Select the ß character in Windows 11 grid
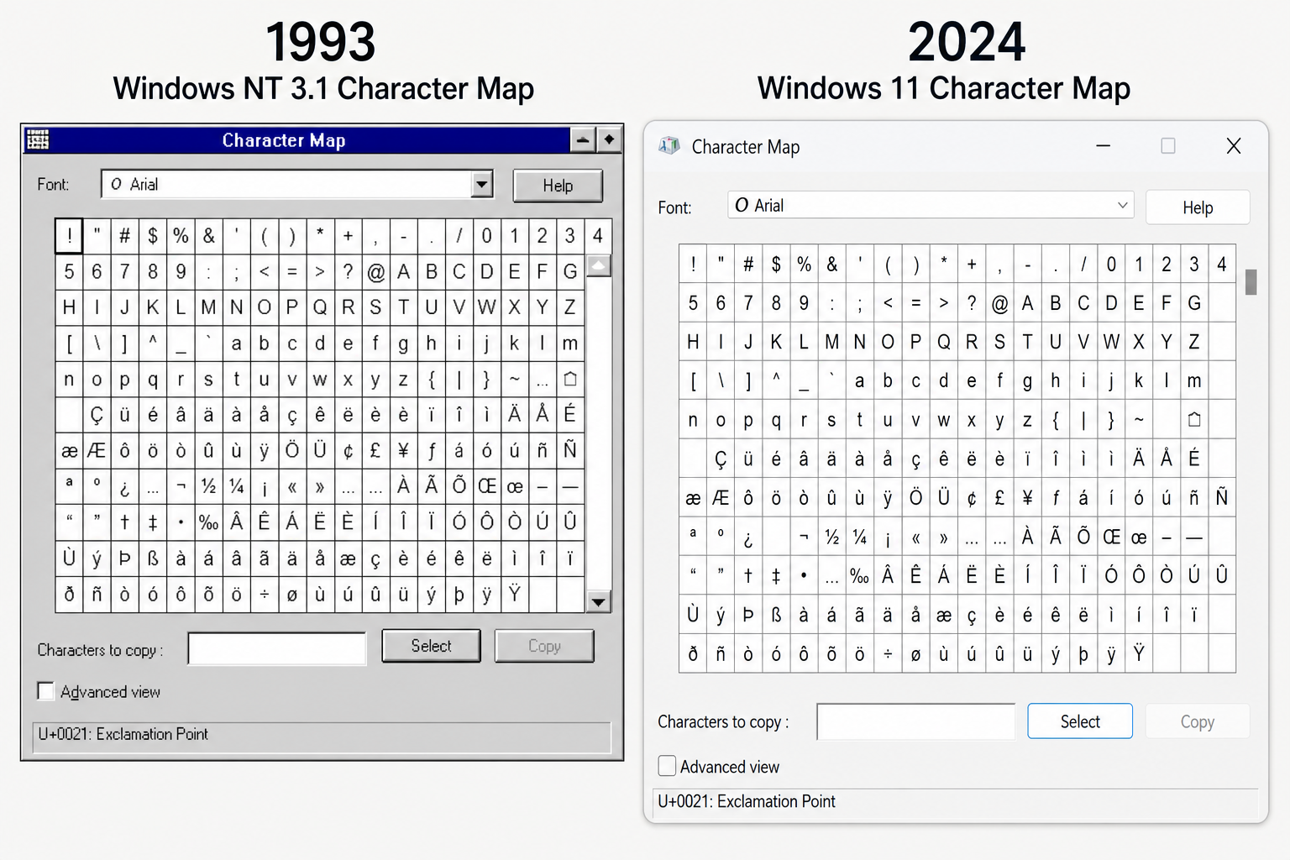This screenshot has height=860, width=1290. 776,615
